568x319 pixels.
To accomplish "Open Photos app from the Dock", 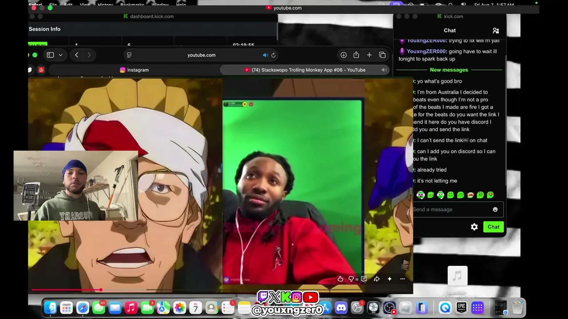I will coord(179,307).
